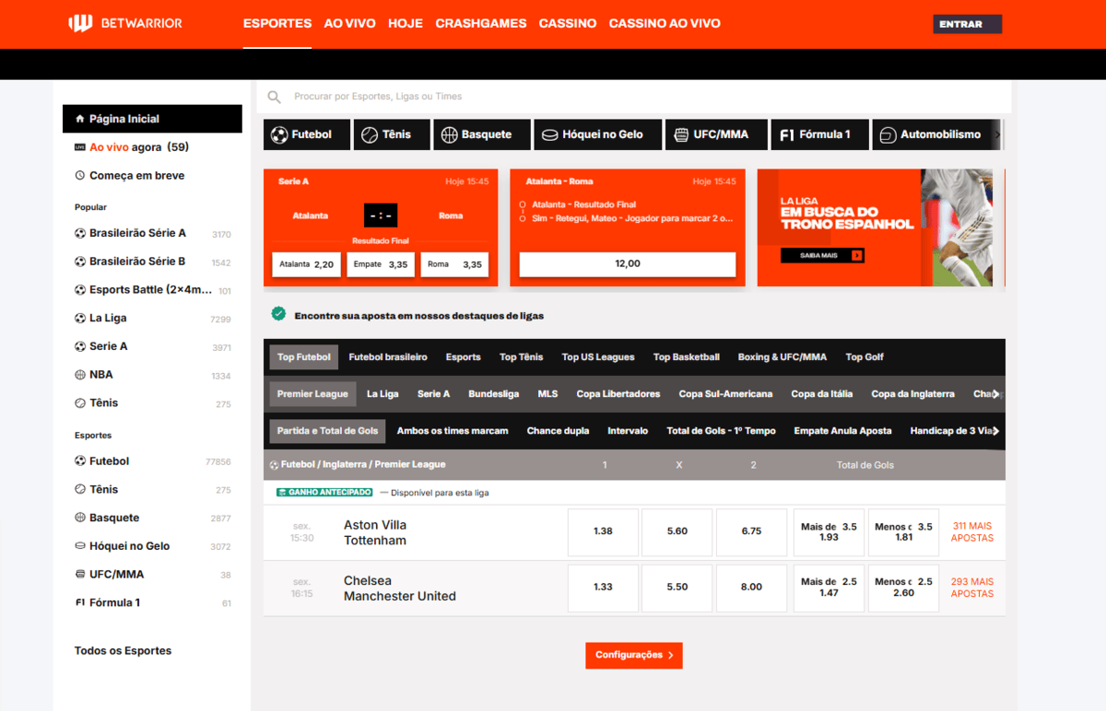
Task: Click the BetWarrior logo
Action: coord(124,23)
